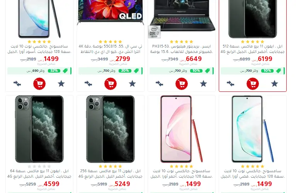Open silver Galaxy Note 10 Lite image

[x=253, y=129]
